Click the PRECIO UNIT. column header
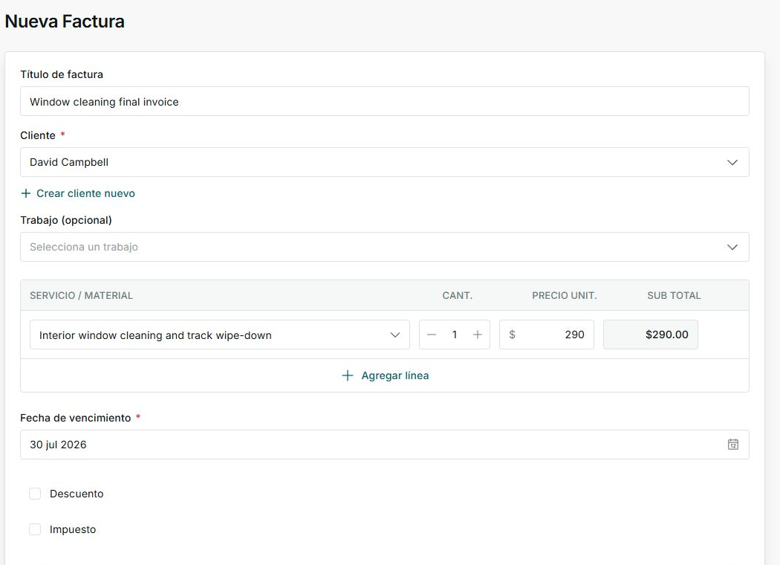780x565 pixels. [564, 296]
